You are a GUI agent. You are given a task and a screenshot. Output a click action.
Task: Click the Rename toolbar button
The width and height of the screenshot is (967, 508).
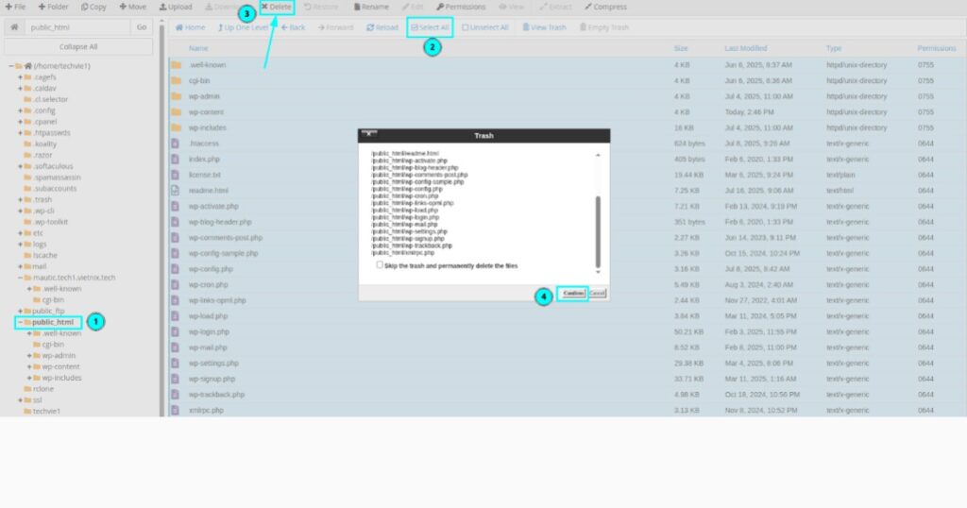[x=369, y=7]
